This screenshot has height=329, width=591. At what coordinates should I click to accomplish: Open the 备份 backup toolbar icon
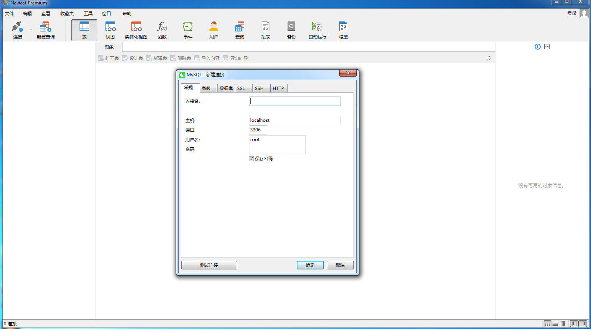(x=292, y=30)
